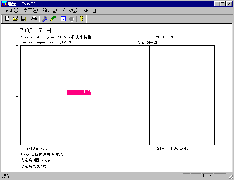Select the green marker pen icon
234x180 pixels.
pos(53,19)
